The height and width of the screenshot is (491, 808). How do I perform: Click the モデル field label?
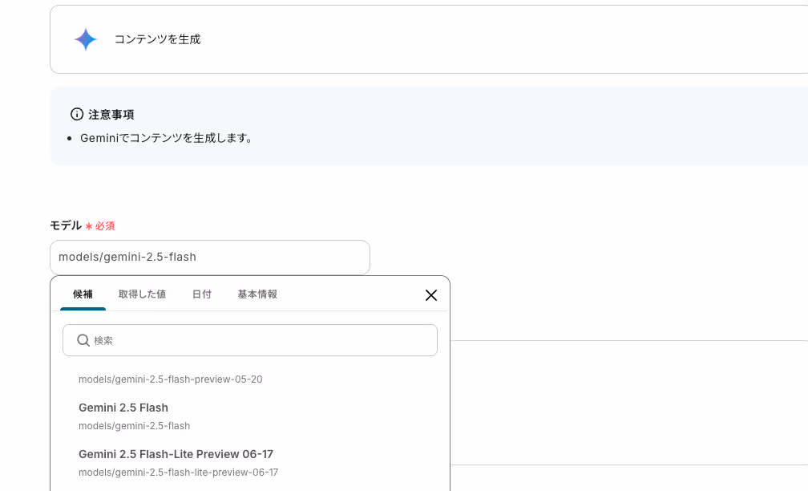(x=66, y=225)
